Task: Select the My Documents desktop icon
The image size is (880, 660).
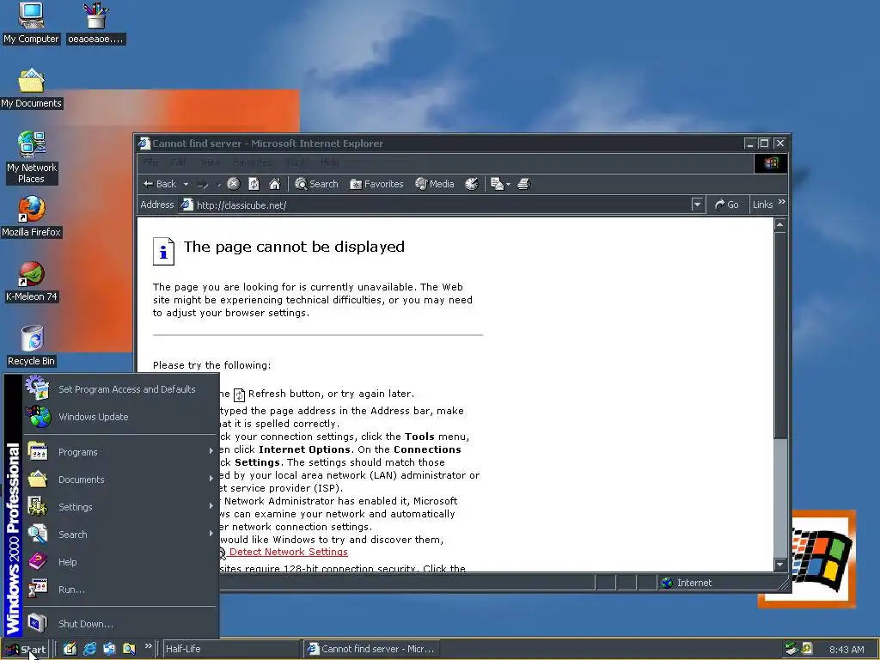Action: (31, 89)
